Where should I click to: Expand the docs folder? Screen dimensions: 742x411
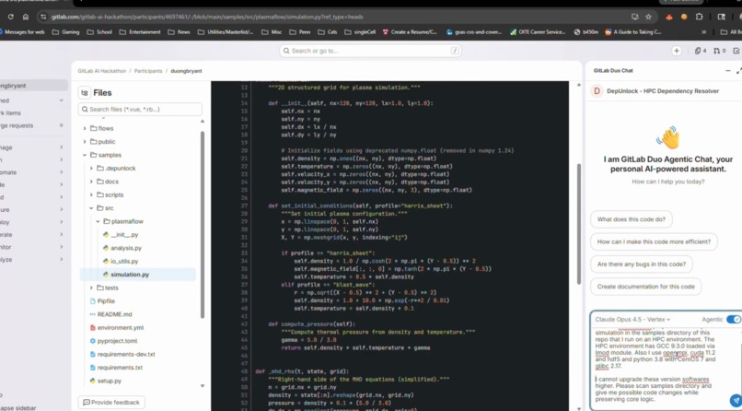(x=91, y=182)
